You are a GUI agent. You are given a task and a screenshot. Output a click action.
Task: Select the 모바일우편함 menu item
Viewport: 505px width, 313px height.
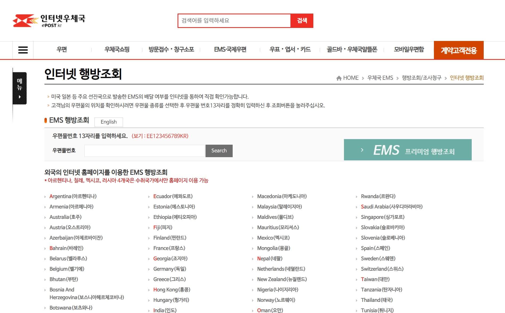[x=409, y=49]
